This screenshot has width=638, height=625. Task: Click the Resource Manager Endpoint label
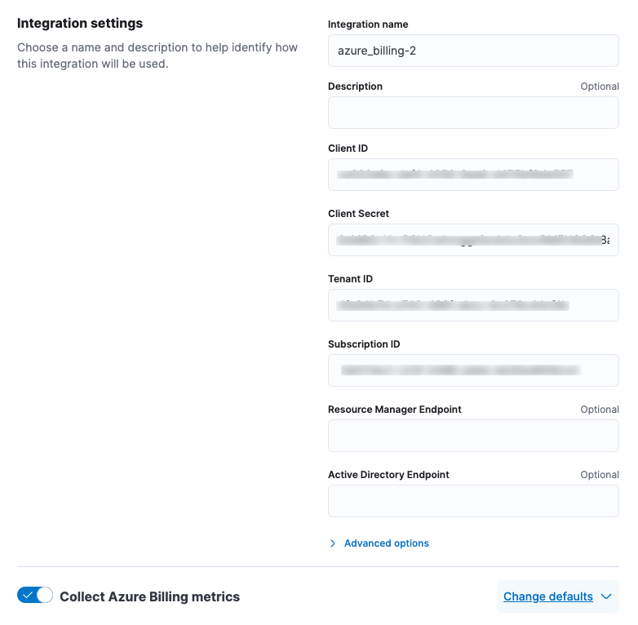click(x=394, y=410)
